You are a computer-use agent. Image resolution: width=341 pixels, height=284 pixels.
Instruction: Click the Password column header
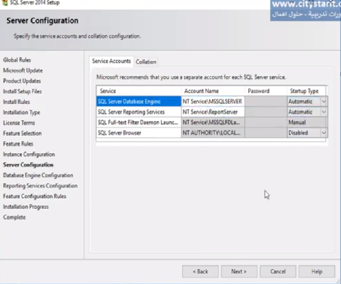[265, 91]
